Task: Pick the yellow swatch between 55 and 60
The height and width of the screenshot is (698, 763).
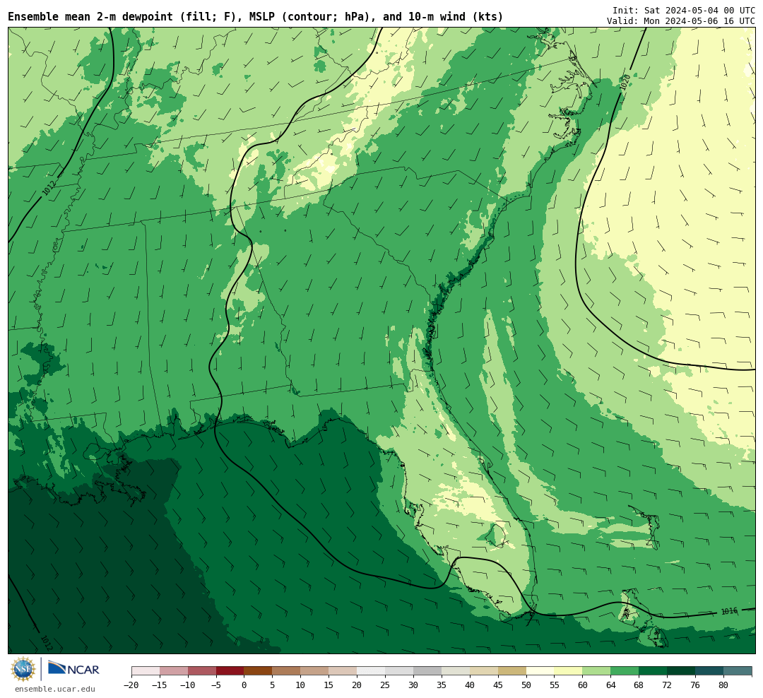Action: click(568, 671)
